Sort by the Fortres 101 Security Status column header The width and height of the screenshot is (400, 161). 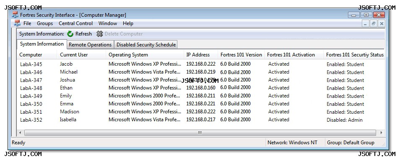coord(354,55)
